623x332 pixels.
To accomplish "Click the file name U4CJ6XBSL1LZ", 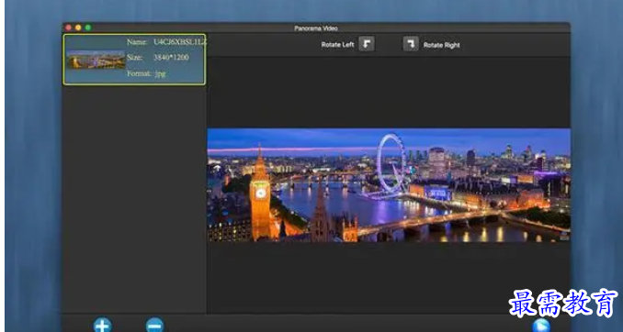I will pos(179,41).
